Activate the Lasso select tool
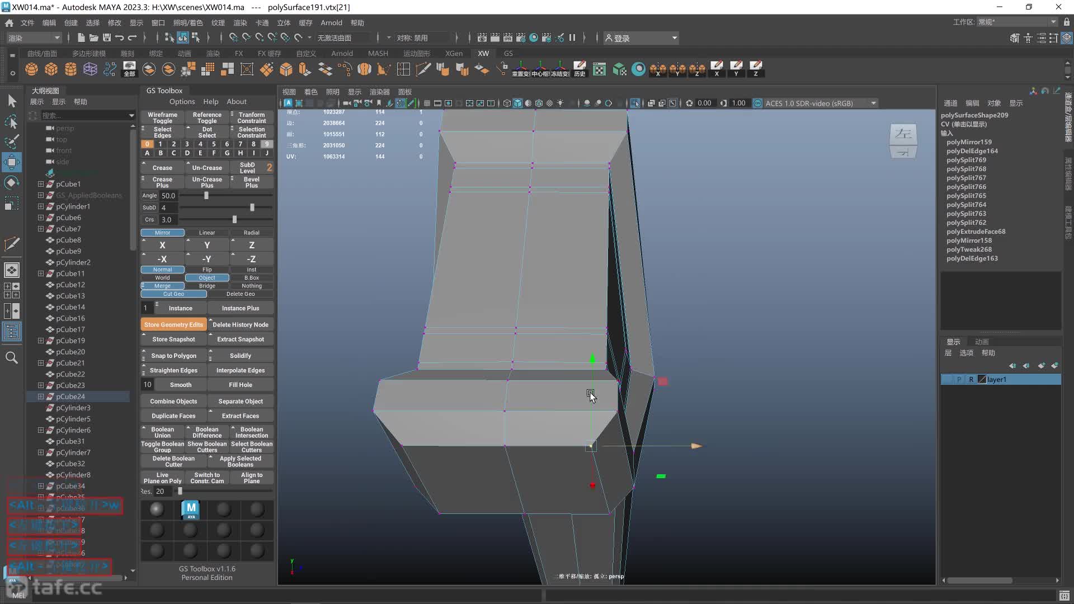 pyautogui.click(x=12, y=121)
